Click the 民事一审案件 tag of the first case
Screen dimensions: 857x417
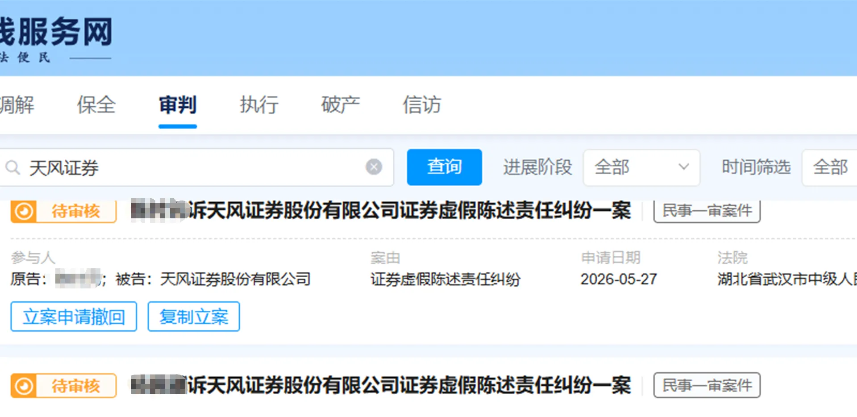(x=707, y=211)
